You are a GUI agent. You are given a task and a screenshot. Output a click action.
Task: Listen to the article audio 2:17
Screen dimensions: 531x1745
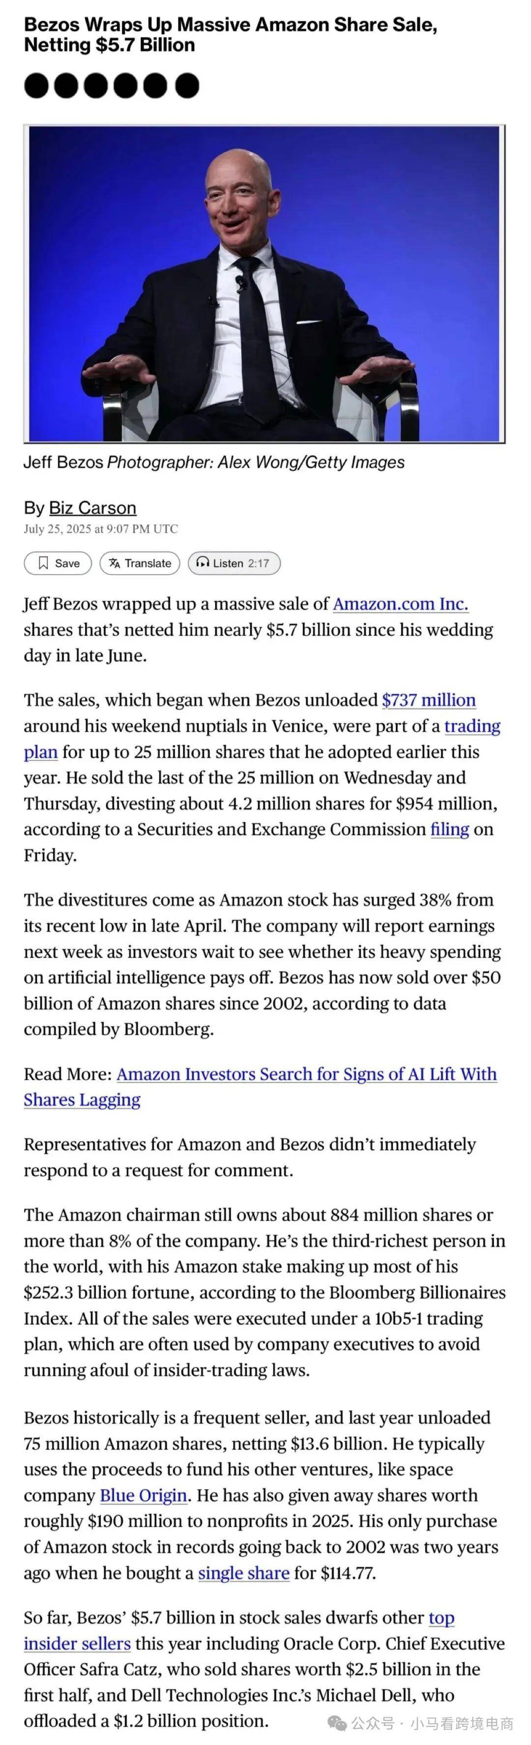(x=234, y=563)
